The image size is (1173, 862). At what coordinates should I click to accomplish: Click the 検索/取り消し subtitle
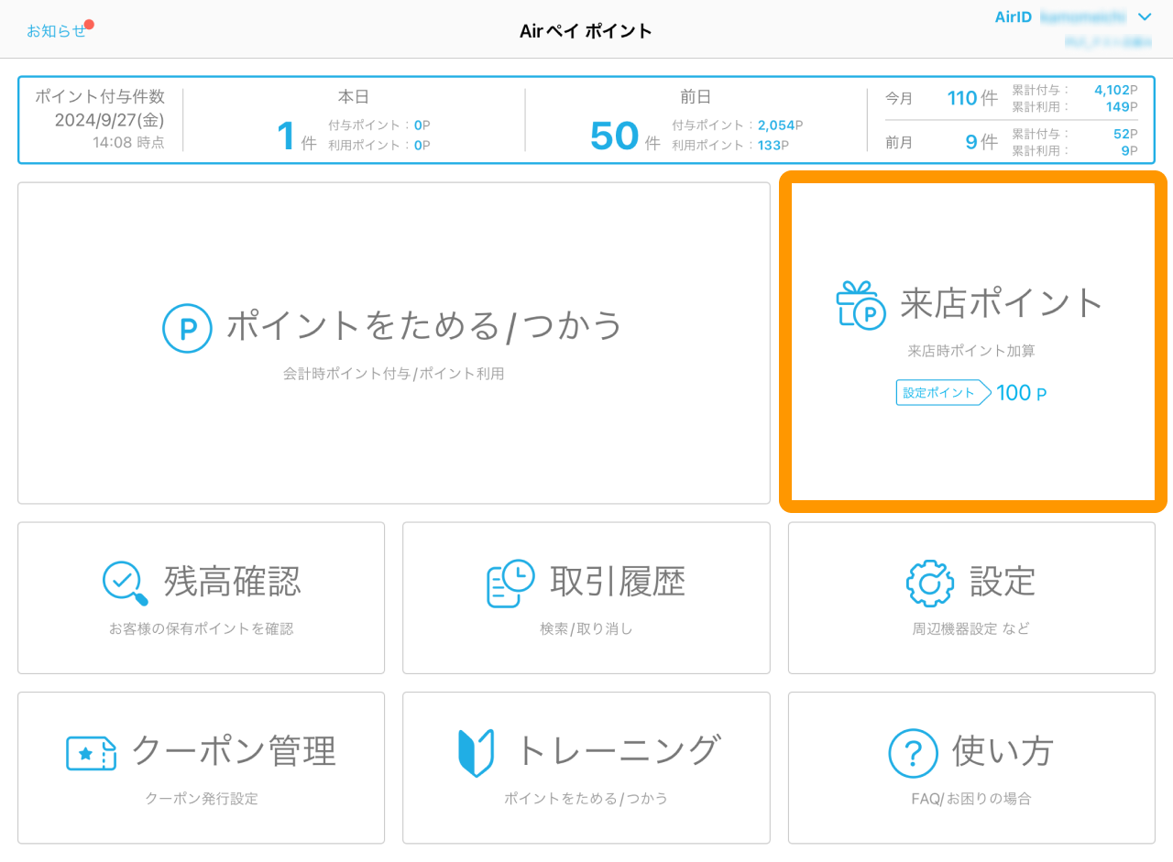586,628
